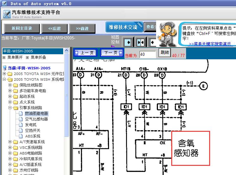The height and width of the screenshot is (175, 236).
Task: Click the 发电机 page icon
Action: (21, 125)
